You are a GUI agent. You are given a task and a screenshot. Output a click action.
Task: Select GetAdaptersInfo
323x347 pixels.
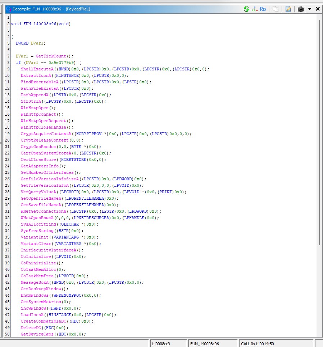click(40, 166)
